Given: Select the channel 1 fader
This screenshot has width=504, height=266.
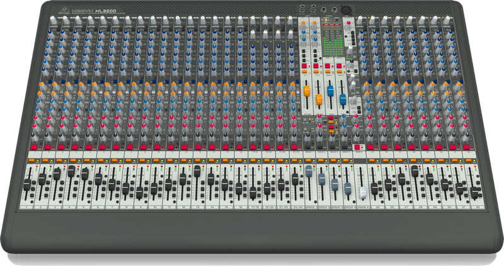Looking at the screenshot, I should [27, 184].
